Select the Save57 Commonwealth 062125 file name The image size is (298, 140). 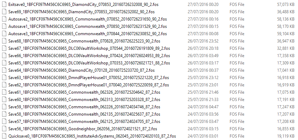[x=84, y=122]
